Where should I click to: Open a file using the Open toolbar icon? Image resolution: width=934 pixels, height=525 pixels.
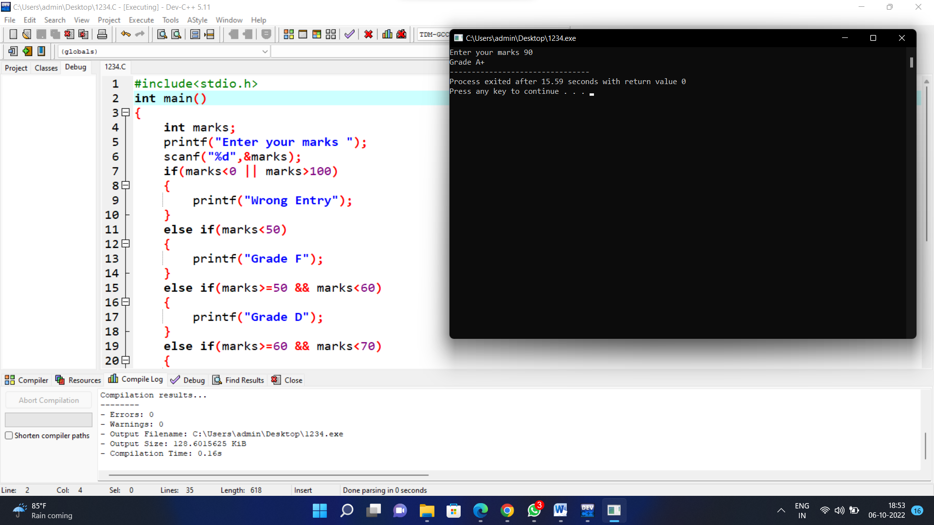pyautogui.click(x=26, y=34)
